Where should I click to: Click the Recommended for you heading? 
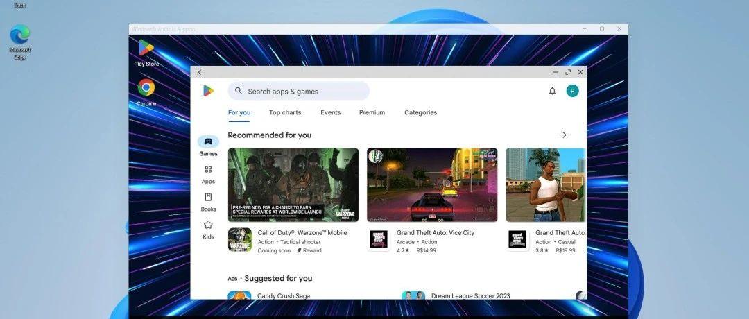pos(269,135)
